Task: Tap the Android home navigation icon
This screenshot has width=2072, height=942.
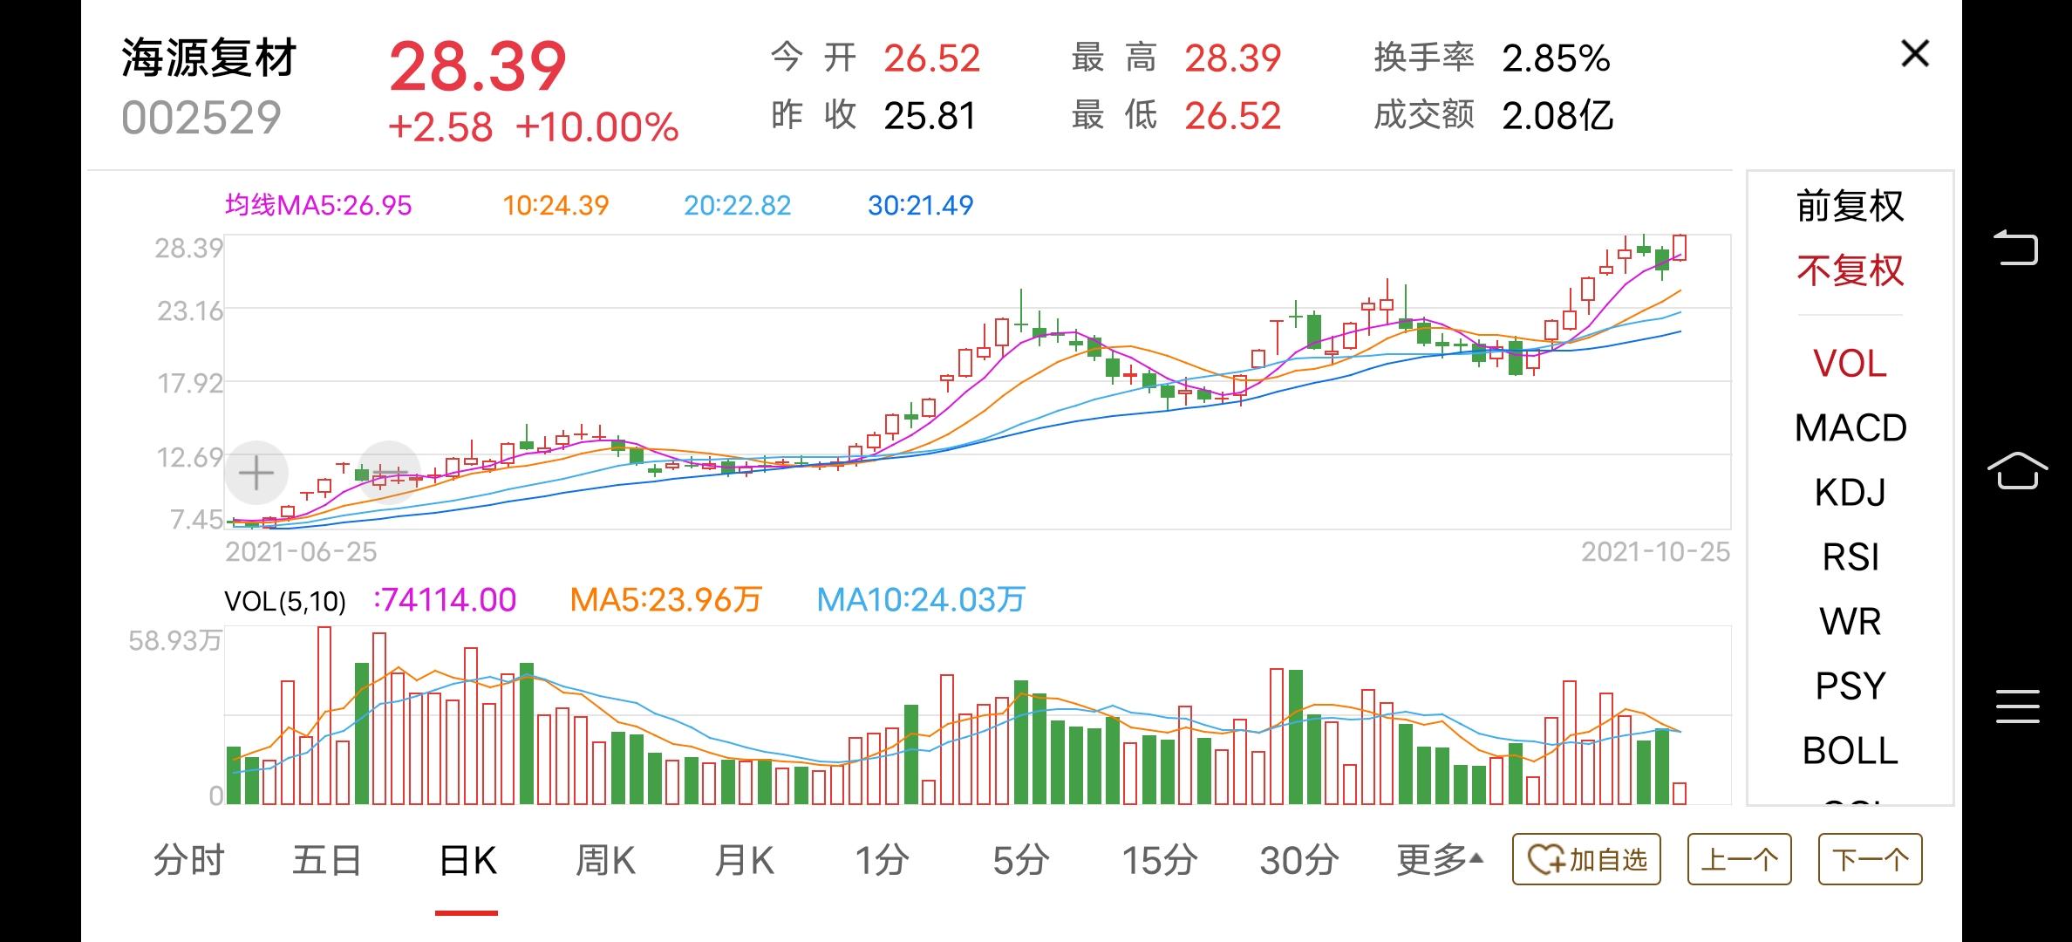Action: tap(2017, 470)
